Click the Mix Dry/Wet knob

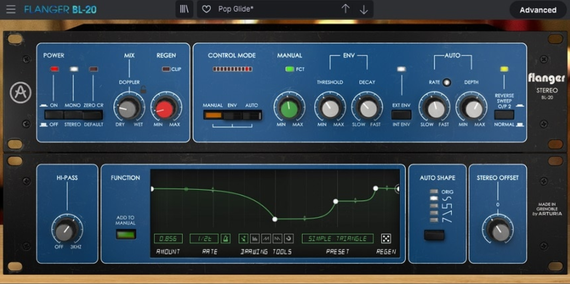point(129,108)
